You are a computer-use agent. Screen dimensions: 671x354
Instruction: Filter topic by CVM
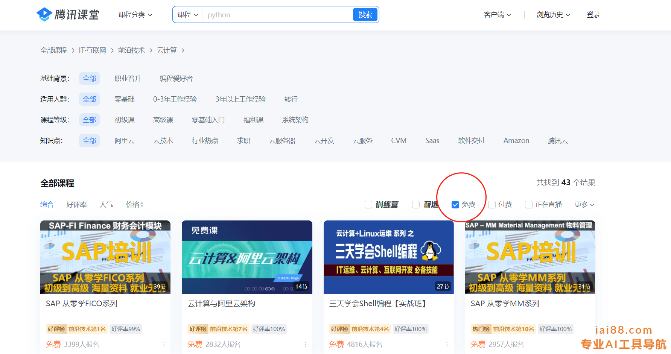click(399, 141)
